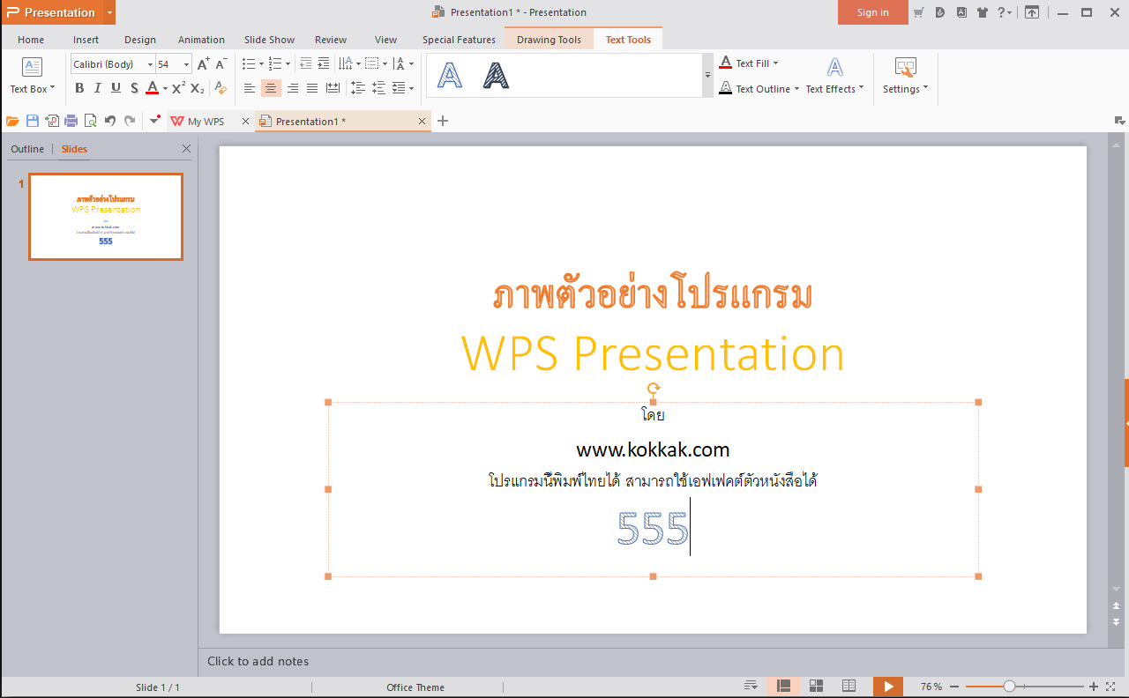Click increase paragraph spacing icon

[358, 88]
